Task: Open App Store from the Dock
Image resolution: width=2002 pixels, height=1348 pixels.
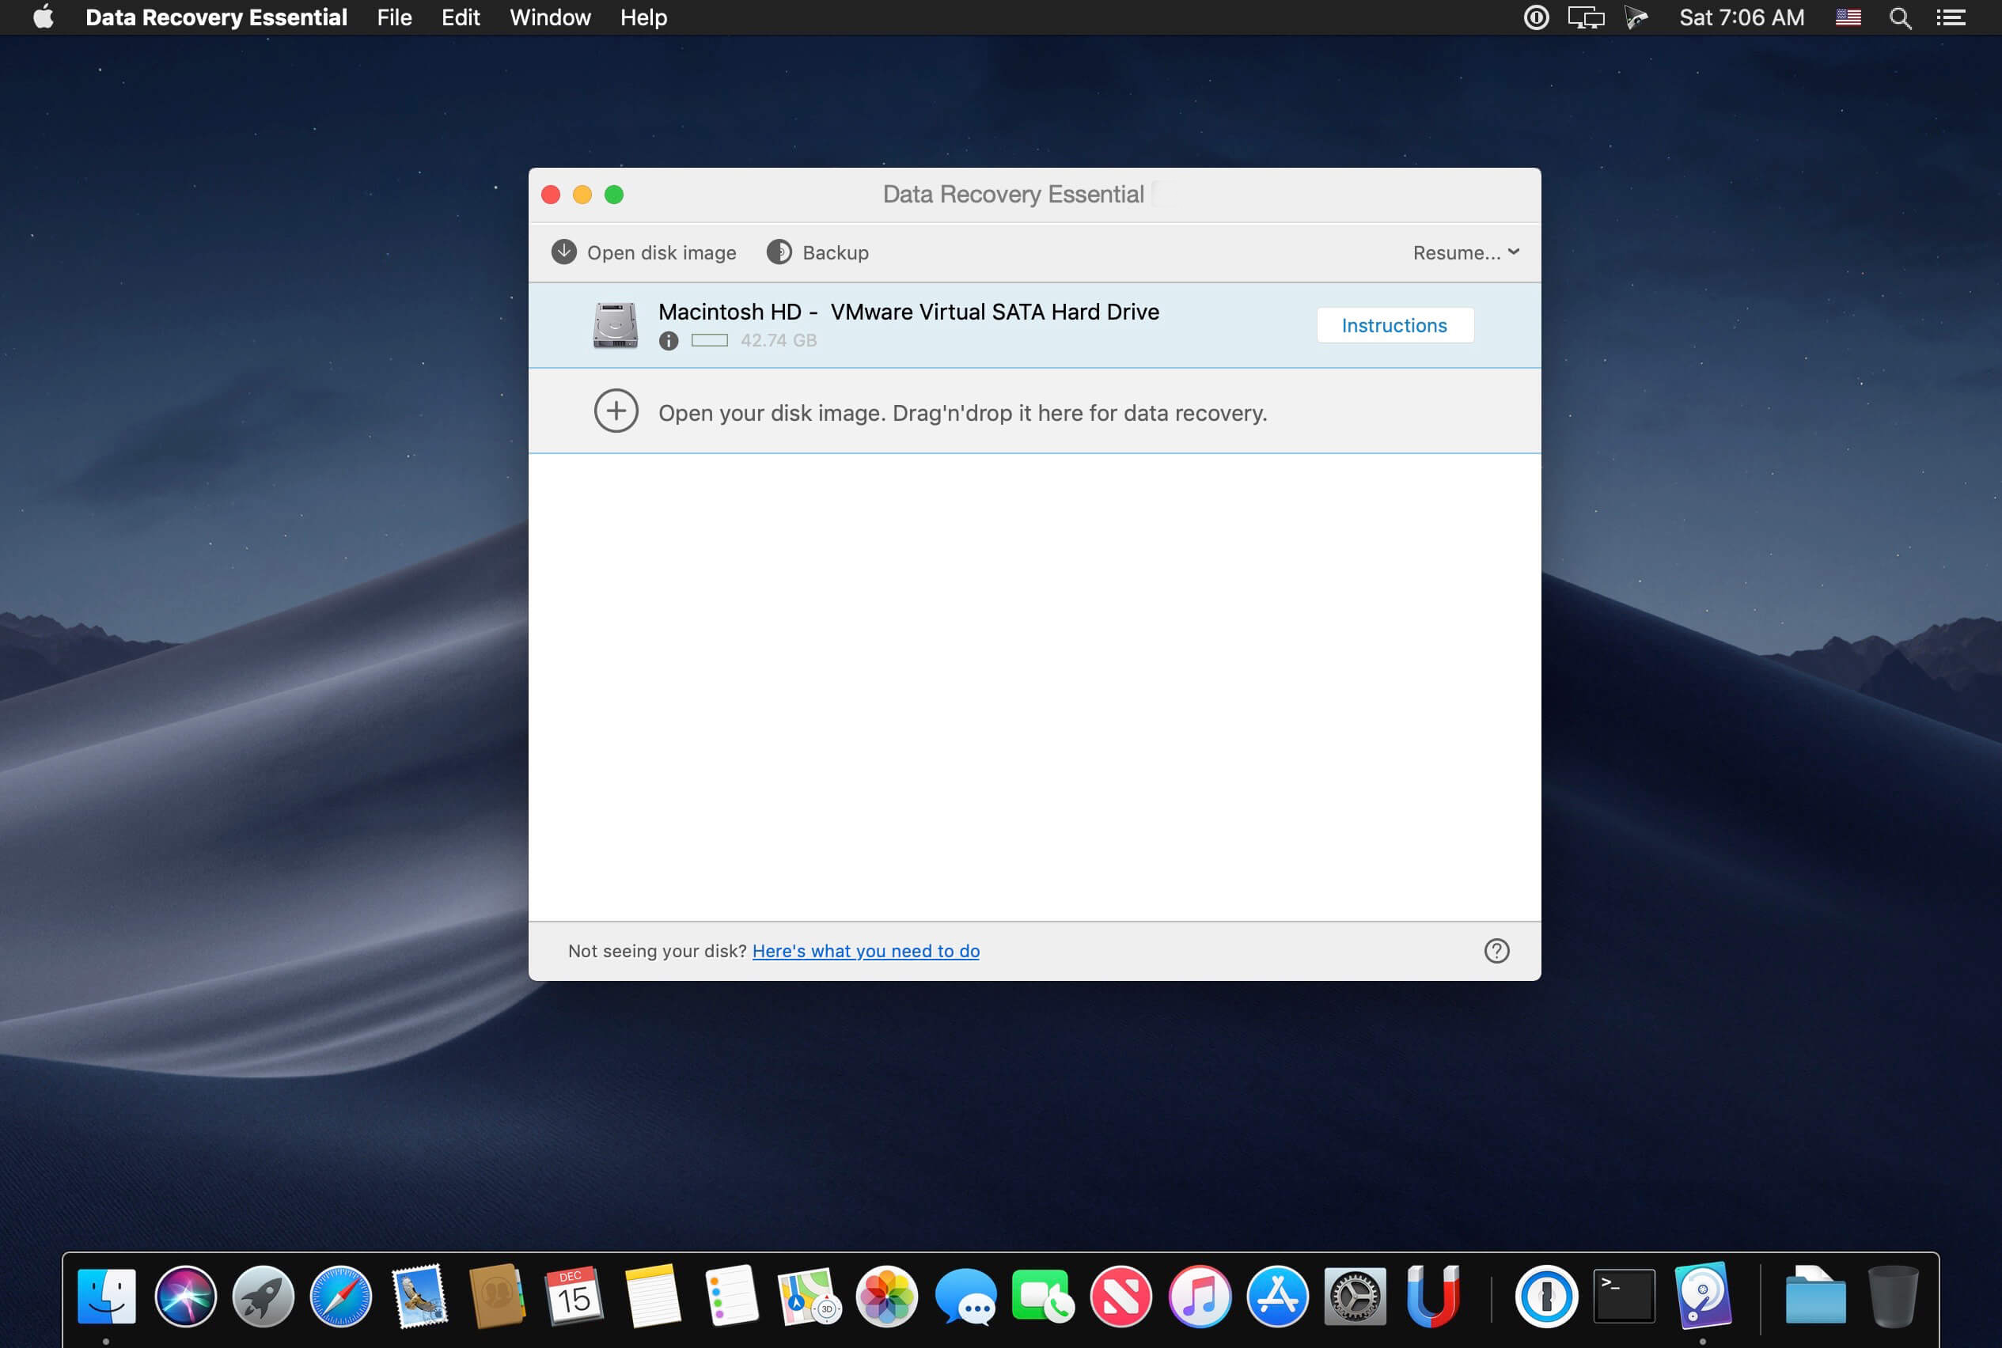Action: click(x=1277, y=1296)
